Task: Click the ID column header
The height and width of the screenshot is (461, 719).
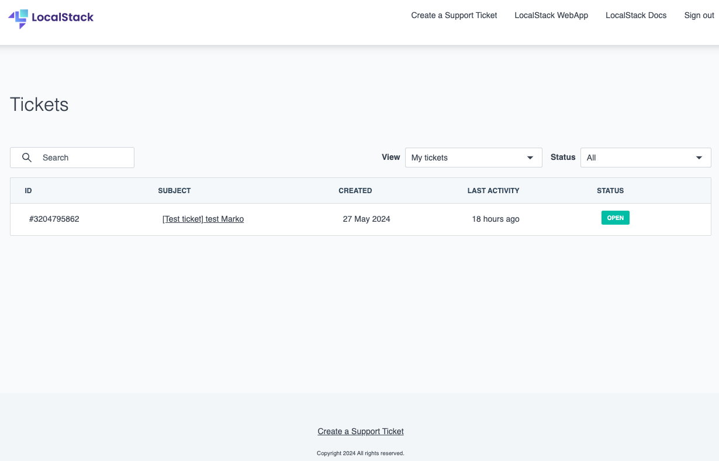Action: tap(28, 190)
